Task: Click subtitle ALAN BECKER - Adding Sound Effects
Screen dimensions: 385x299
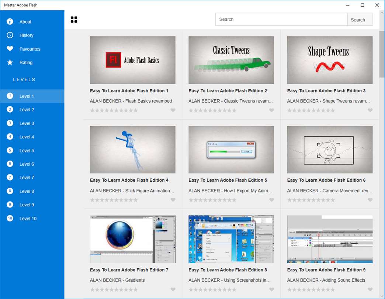Action: click(x=326, y=280)
